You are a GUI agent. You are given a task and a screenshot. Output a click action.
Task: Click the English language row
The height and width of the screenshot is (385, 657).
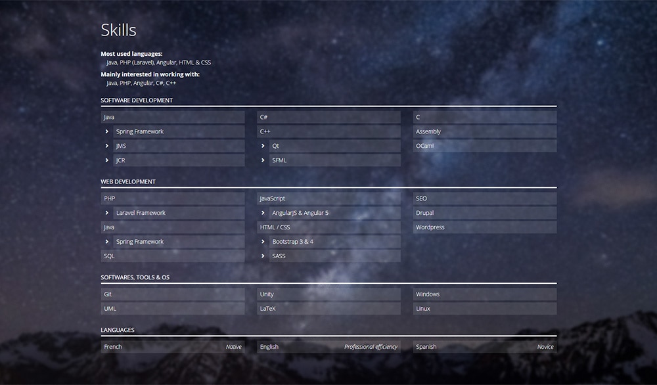[x=328, y=347]
